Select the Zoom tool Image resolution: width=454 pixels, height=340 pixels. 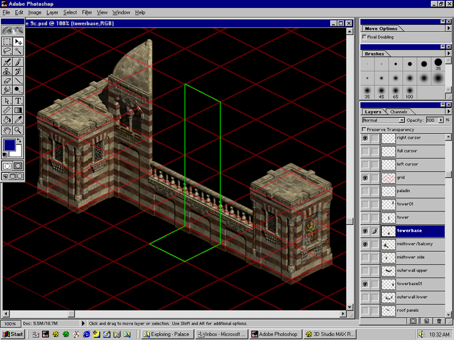[x=18, y=130]
